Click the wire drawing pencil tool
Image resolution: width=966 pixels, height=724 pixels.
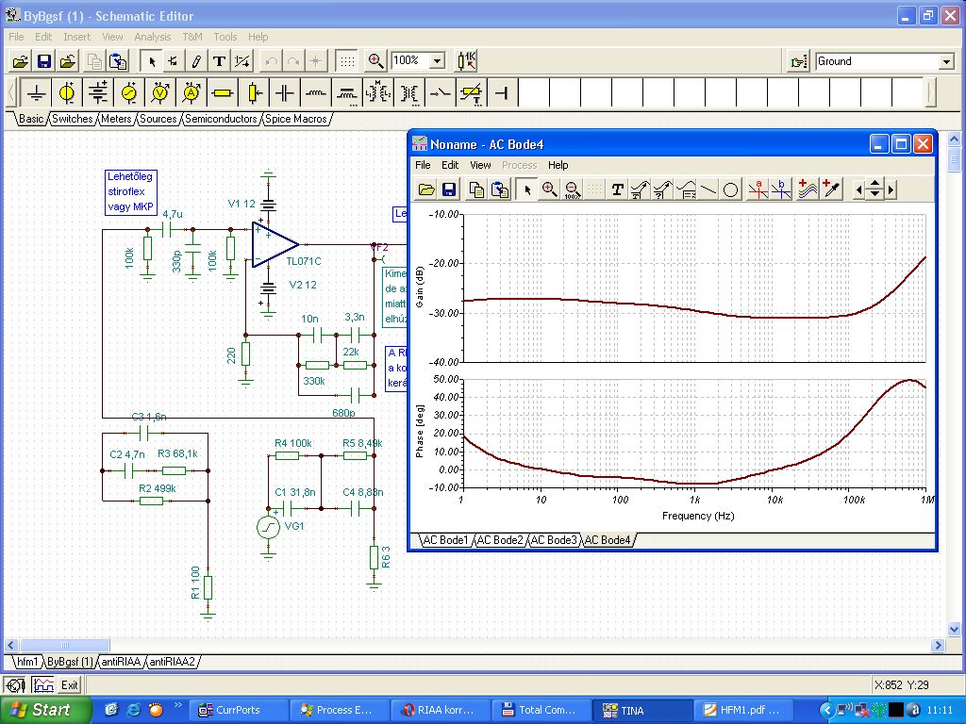click(x=196, y=61)
